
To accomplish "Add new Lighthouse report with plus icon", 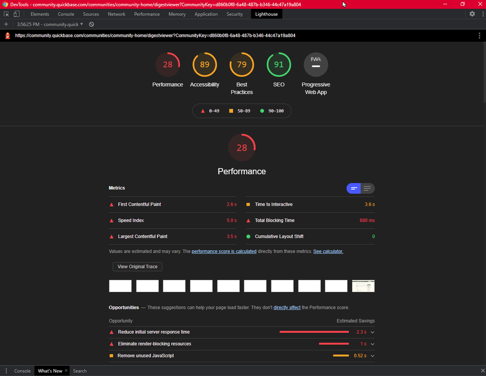I will (6, 24).
